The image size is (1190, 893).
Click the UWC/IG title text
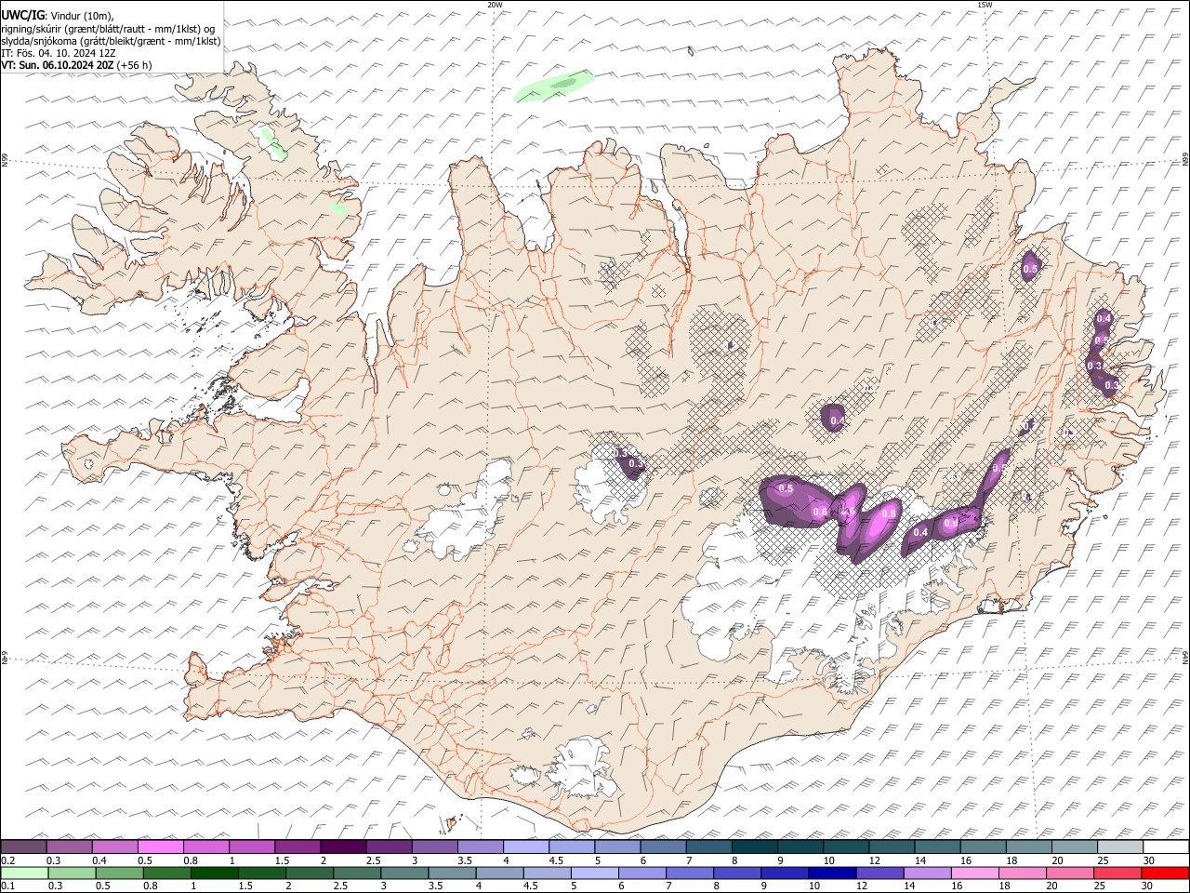tap(21, 15)
